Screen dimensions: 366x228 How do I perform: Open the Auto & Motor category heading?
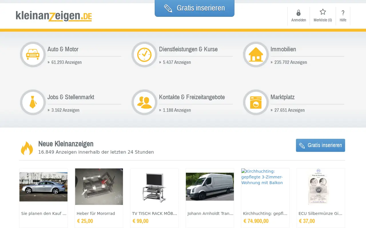[x=63, y=49]
